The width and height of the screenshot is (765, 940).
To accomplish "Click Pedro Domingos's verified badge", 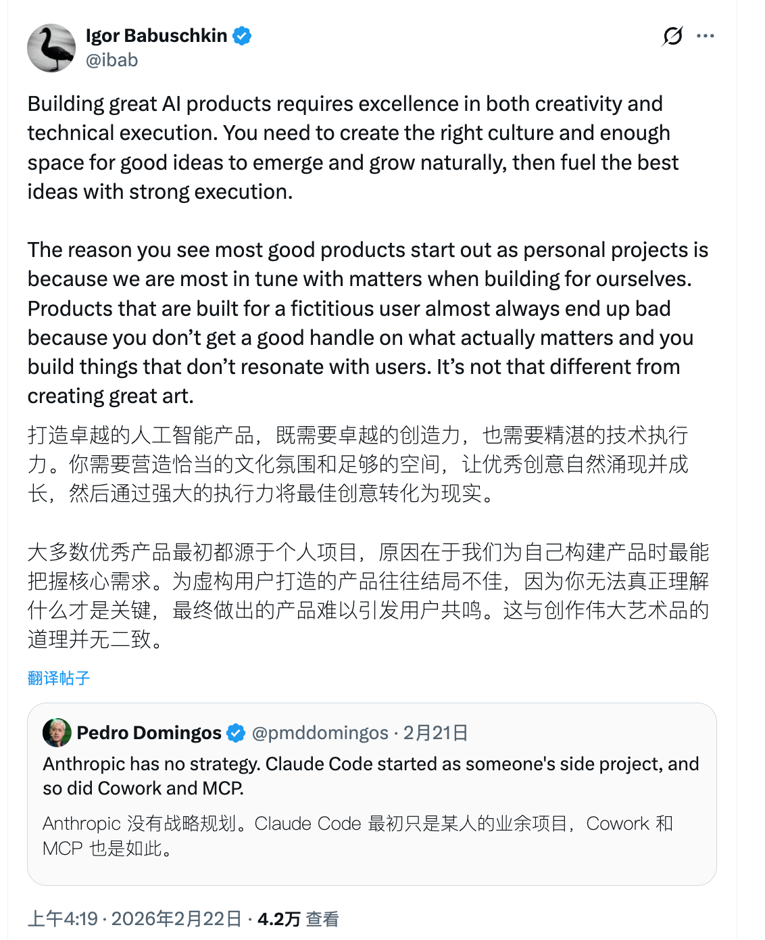I will point(235,732).
